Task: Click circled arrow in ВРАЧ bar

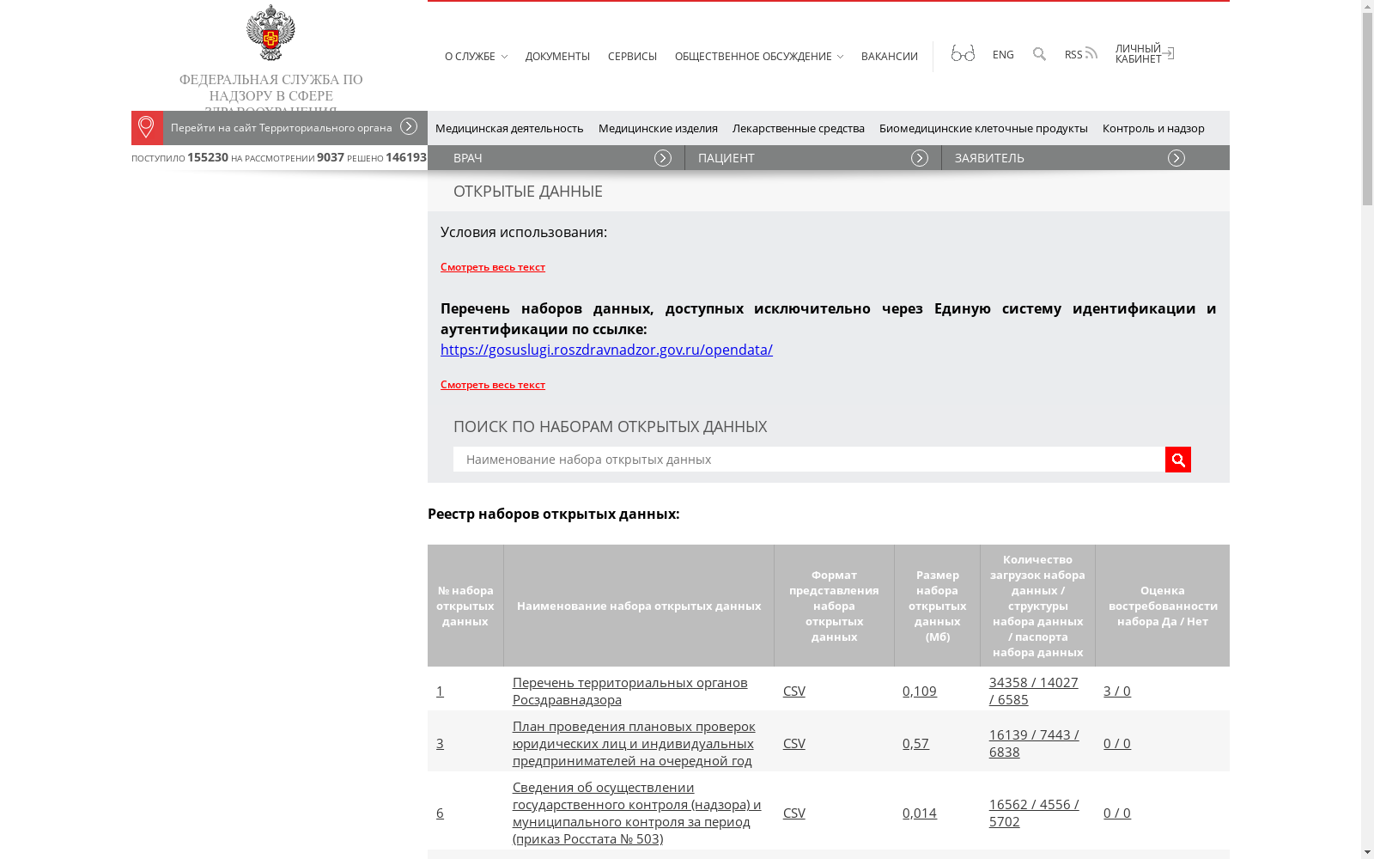Action: (663, 158)
